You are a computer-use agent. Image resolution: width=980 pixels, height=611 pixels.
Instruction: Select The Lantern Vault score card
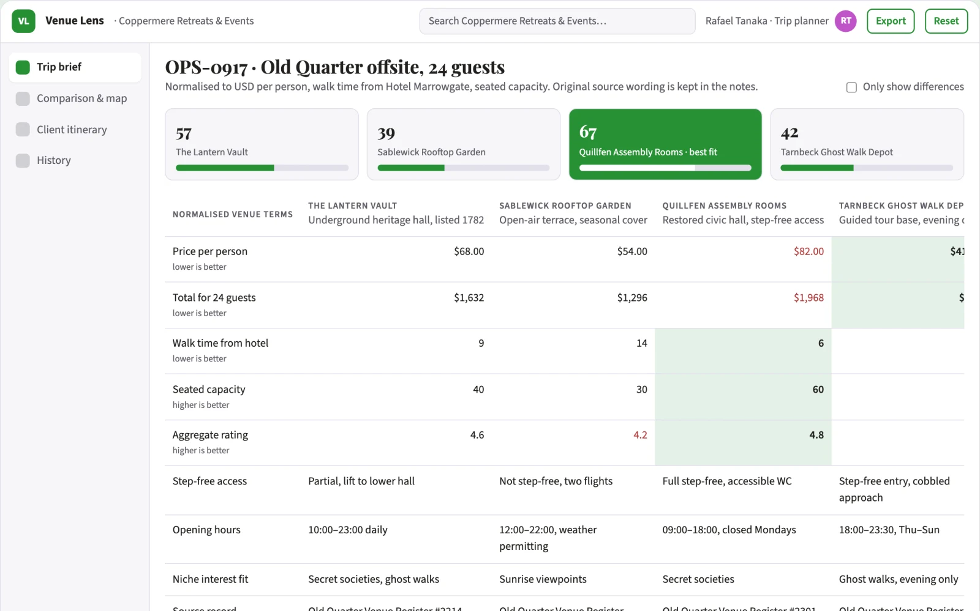pos(262,144)
